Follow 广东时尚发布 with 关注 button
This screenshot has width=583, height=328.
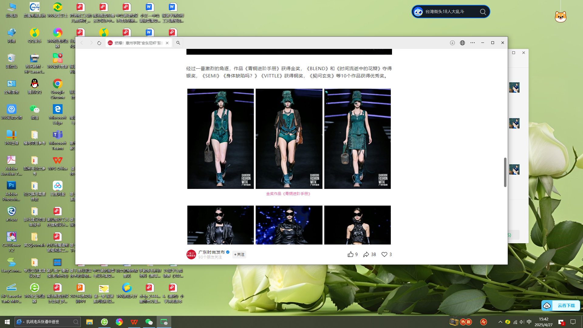pyautogui.click(x=239, y=255)
